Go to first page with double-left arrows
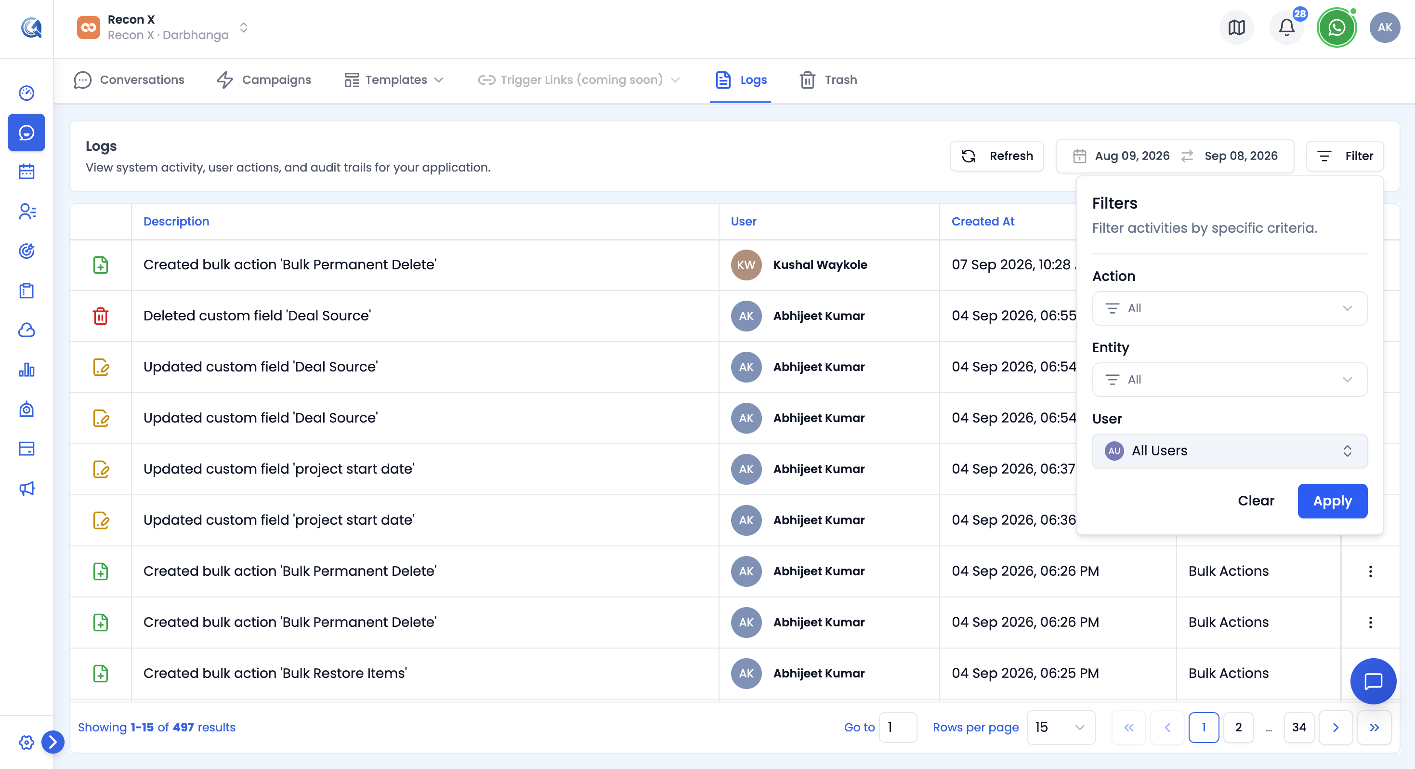The height and width of the screenshot is (769, 1415). point(1129,727)
